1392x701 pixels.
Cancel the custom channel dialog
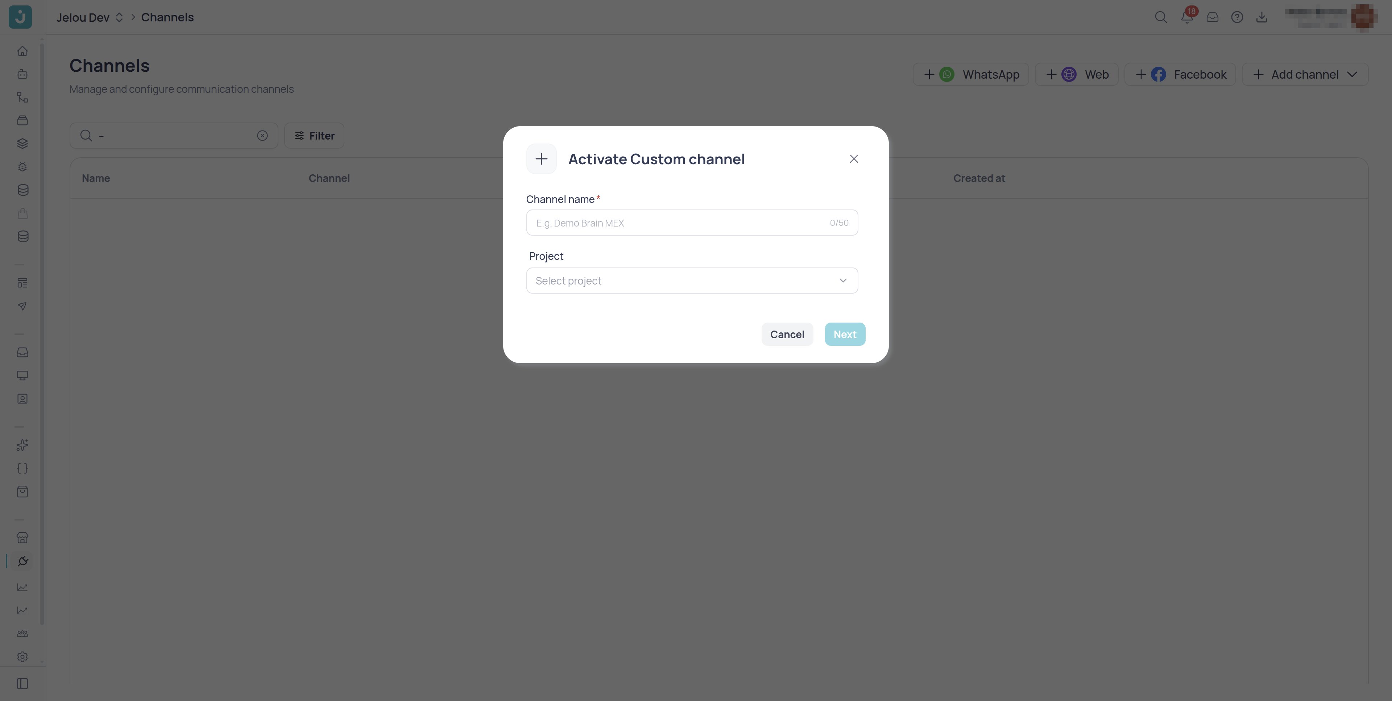click(x=787, y=335)
